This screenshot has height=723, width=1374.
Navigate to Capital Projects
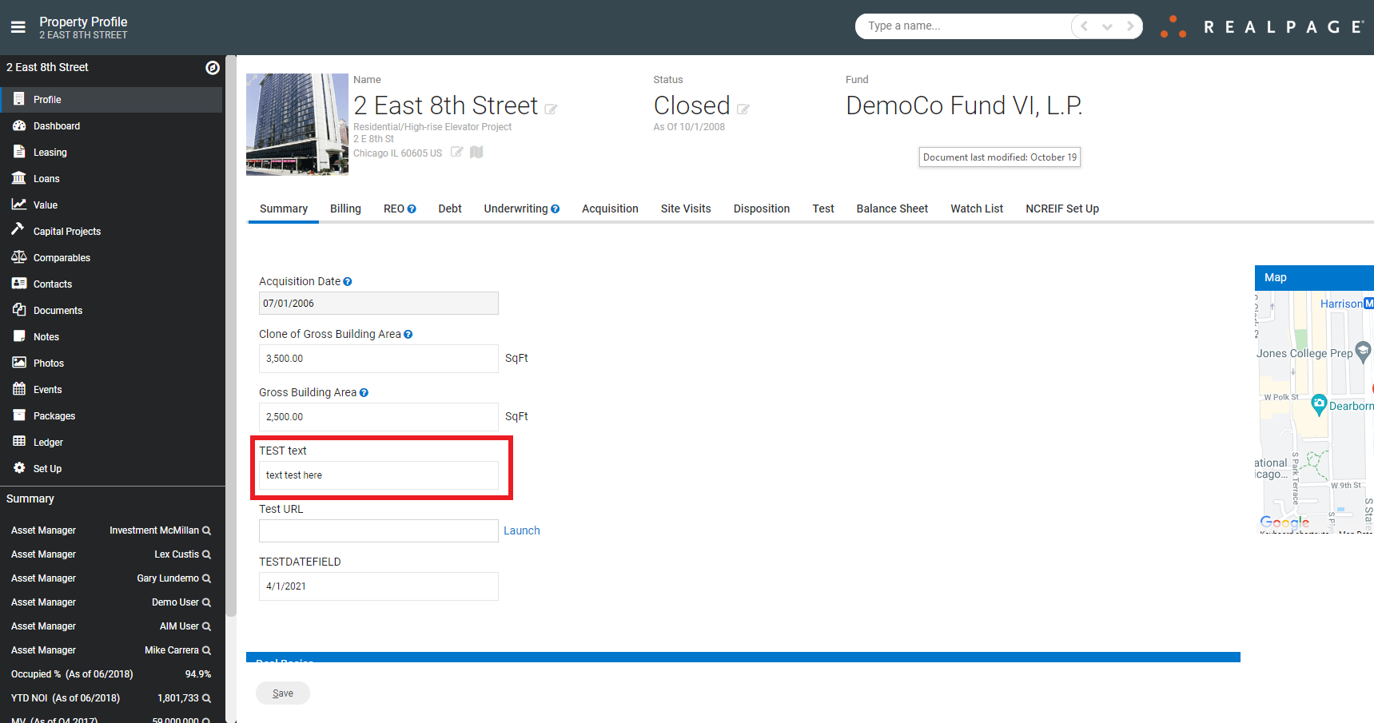click(66, 231)
